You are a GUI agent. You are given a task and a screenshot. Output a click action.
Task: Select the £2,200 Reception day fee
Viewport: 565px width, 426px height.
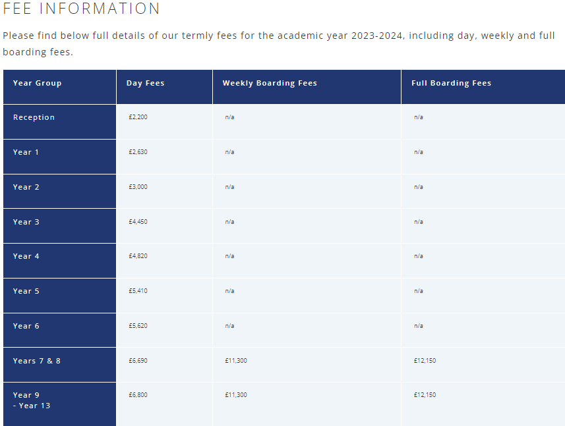click(x=138, y=117)
